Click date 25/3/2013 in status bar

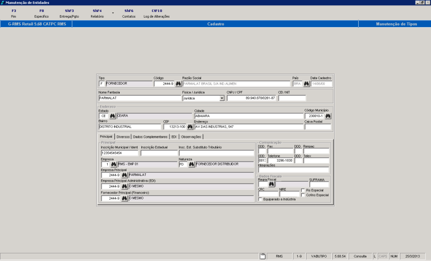coord(412,256)
